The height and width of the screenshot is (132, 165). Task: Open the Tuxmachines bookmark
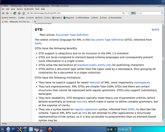[x=115, y=18]
